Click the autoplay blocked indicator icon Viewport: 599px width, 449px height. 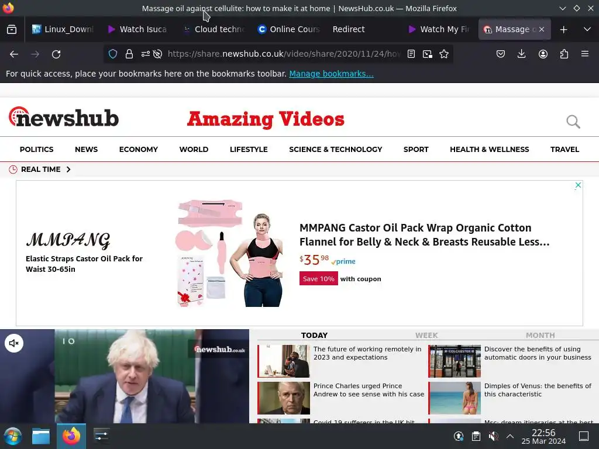157,54
